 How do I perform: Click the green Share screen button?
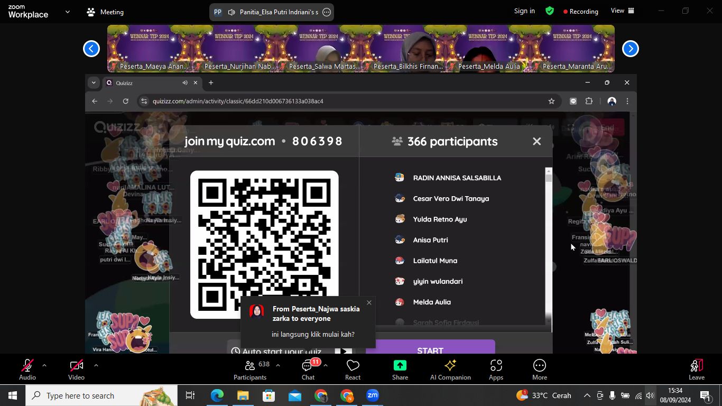(400, 370)
